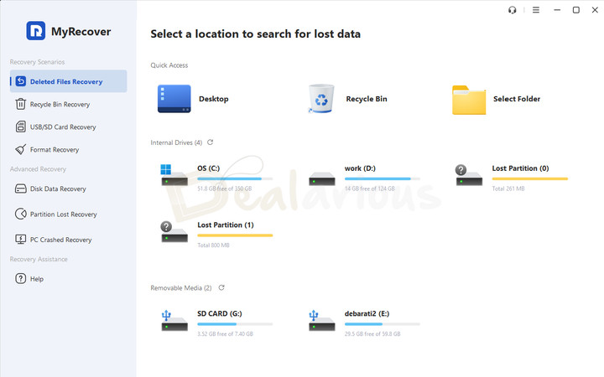Screen dimensions: 604x377
Task: Click '3.52 GB free of 7.40 GB' text
Action: (226, 334)
